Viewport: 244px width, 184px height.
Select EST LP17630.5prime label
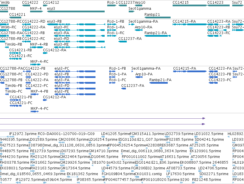tap(181, 174)
